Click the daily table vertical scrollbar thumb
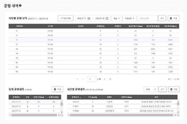Viewport: 187px width, 124px height. pos(62,104)
